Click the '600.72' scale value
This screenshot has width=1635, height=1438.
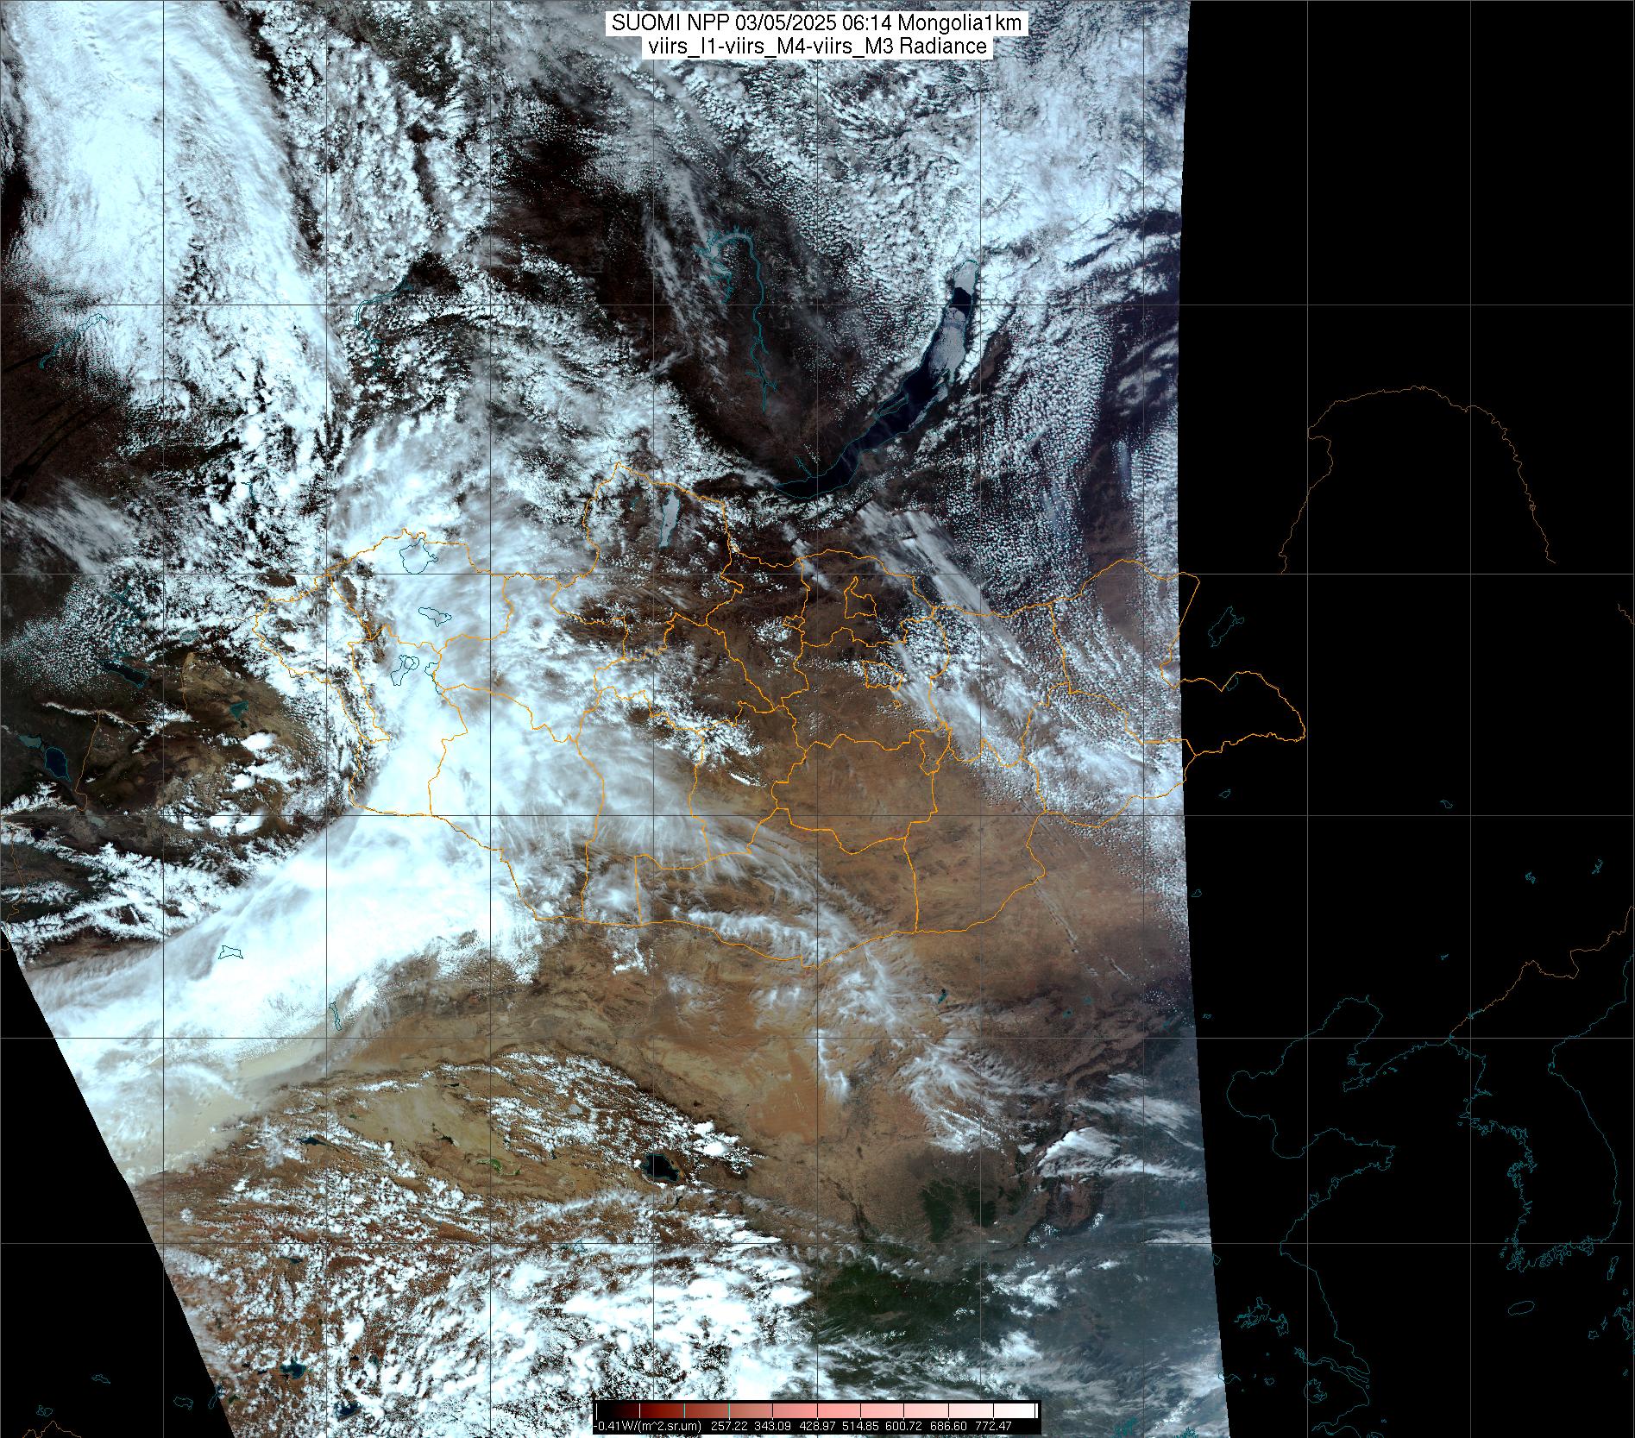[x=903, y=1426]
